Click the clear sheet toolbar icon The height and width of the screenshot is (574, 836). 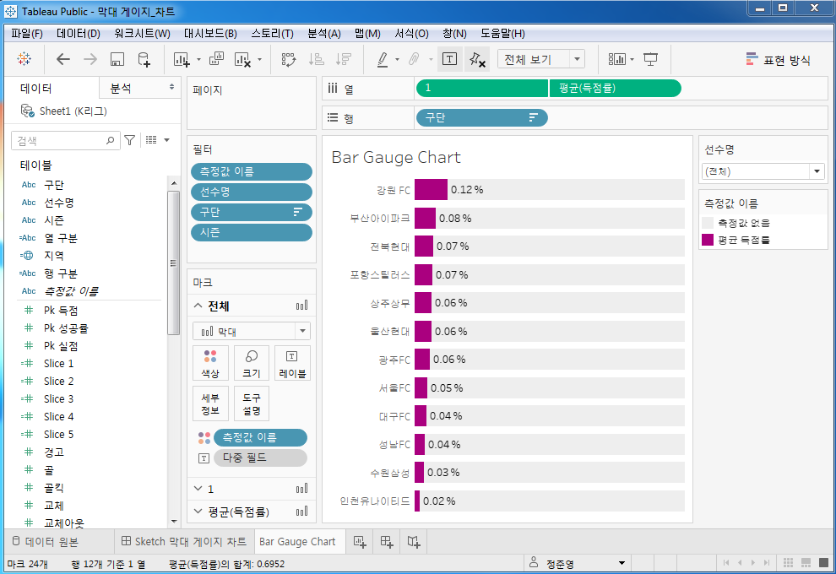pyautogui.click(x=242, y=59)
